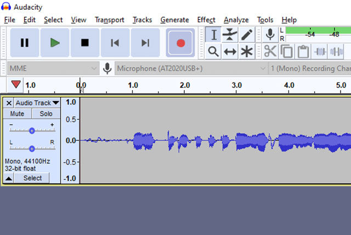Open the Microphone recording device dropdown
The height and width of the screenshot is (235, 351).
point(189,69)
